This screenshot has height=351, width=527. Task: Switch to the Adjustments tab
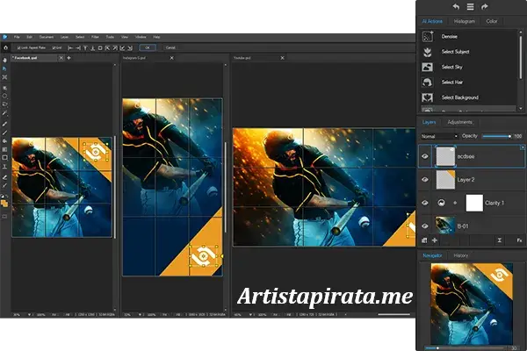coord(459,122)
